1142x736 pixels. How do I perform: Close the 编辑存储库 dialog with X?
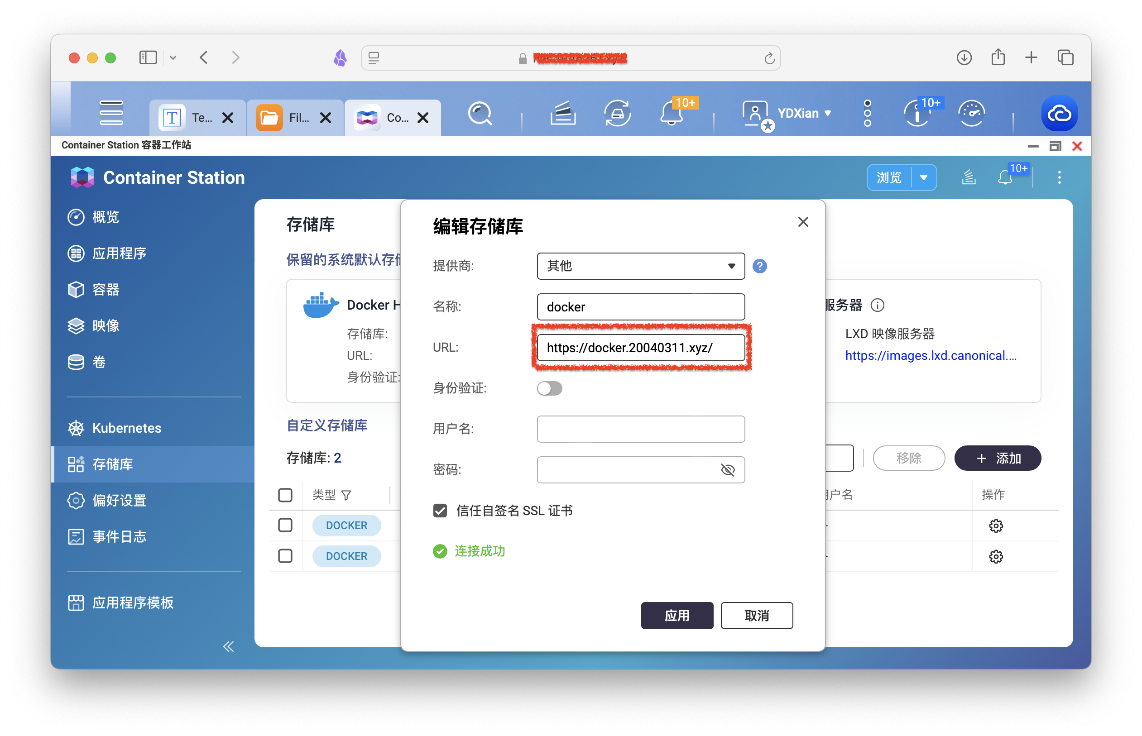(803, 222)
